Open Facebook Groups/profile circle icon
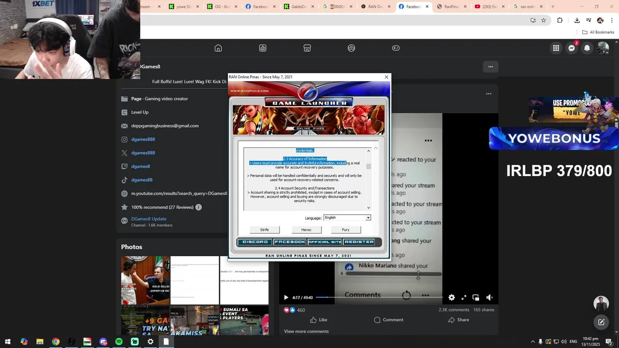This screenshot has height=348, width=619. point(352,48)
